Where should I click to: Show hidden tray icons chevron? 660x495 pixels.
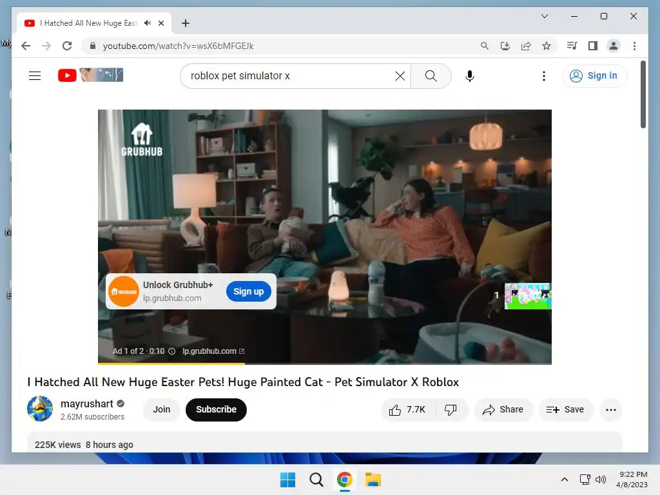point(565,480)
